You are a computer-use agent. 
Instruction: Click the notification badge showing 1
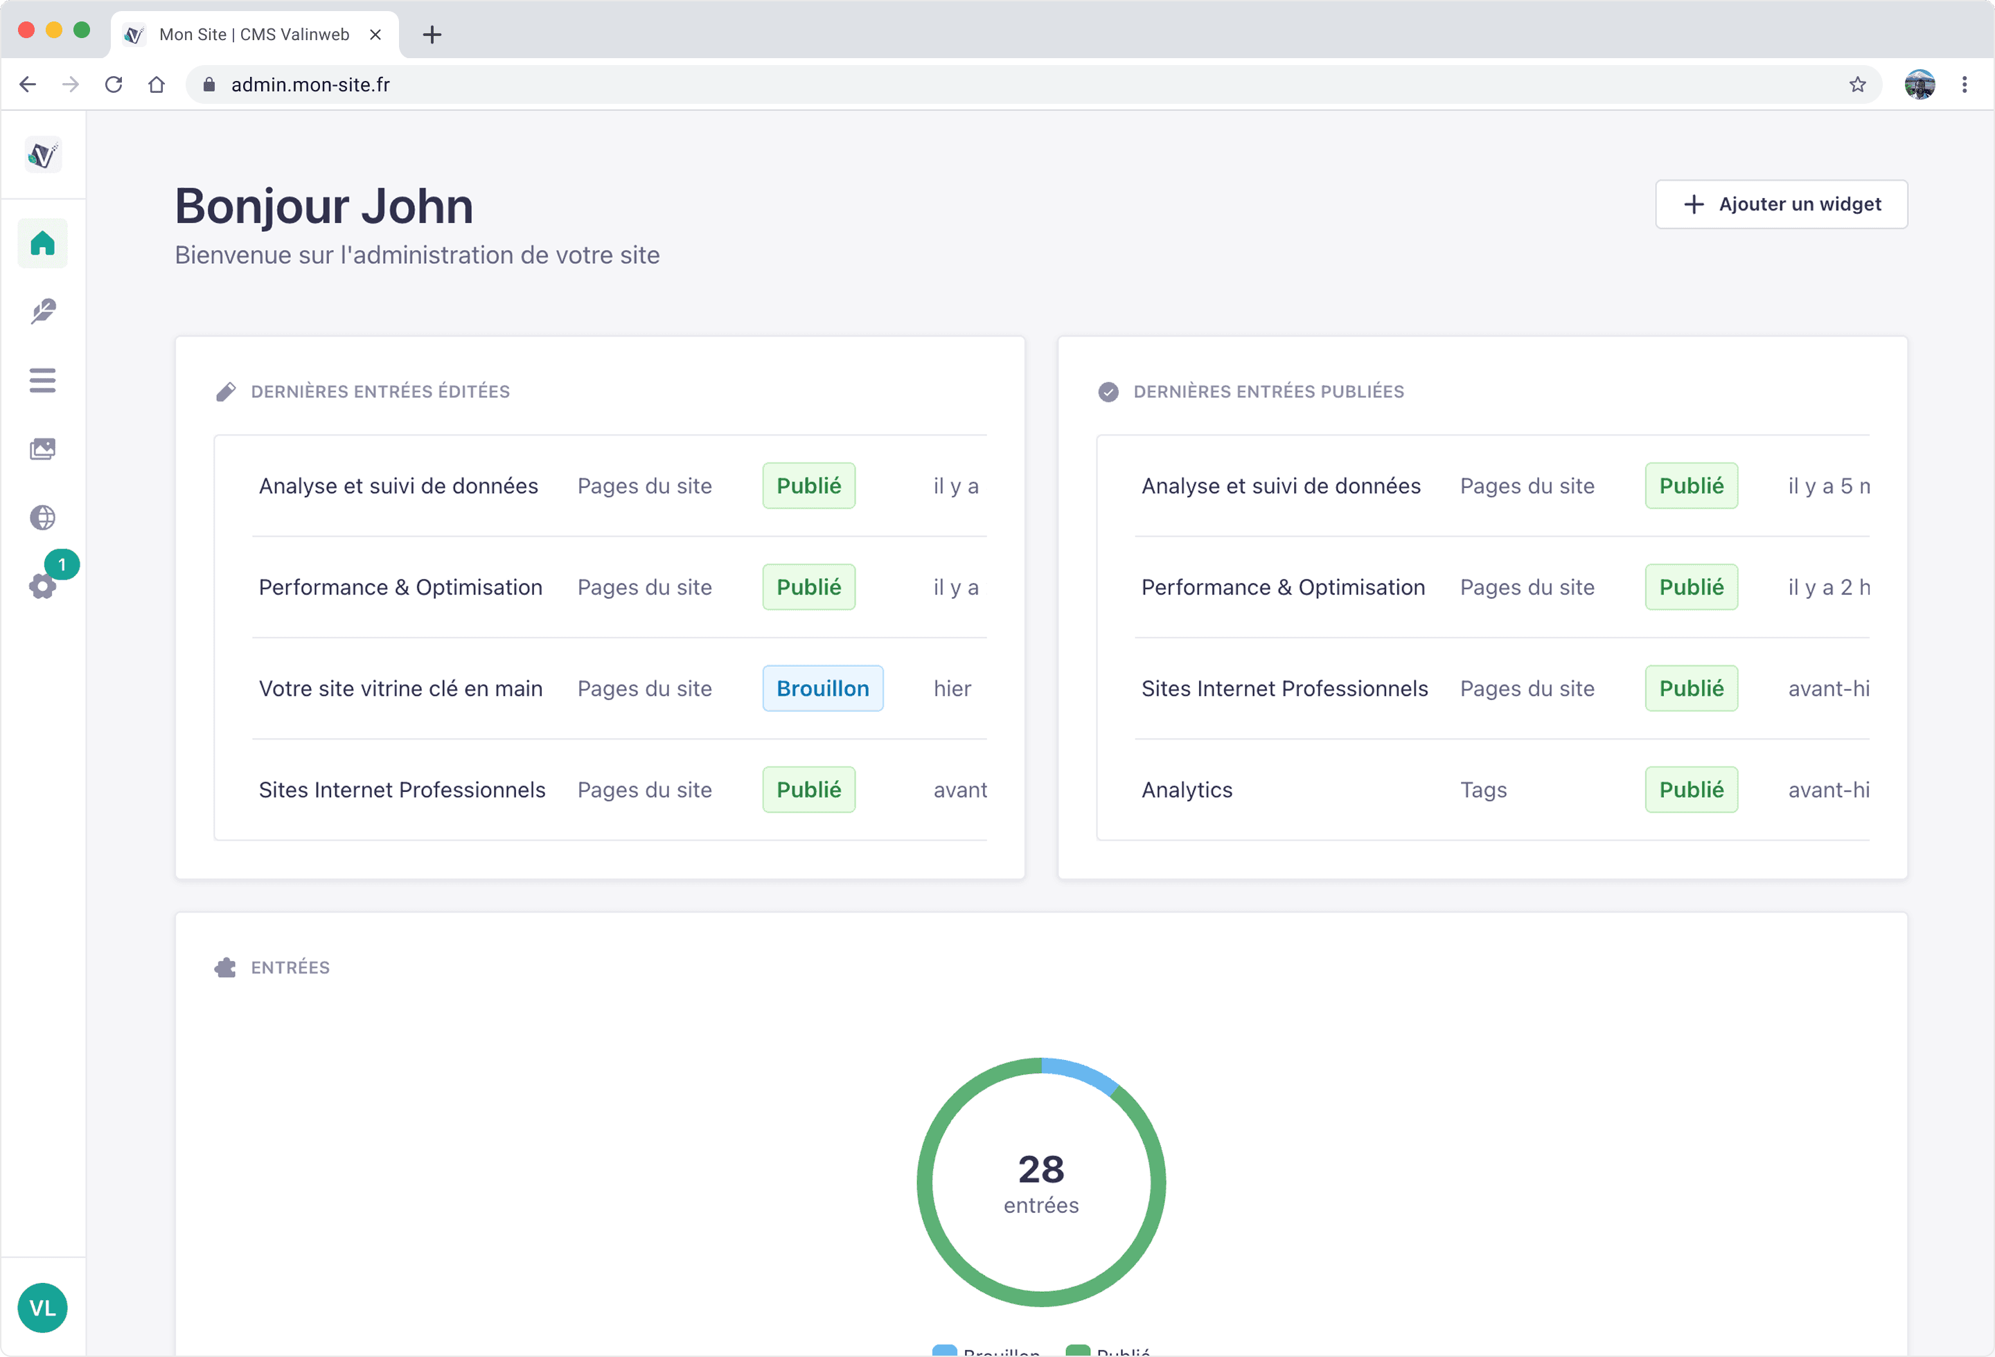[x=62, y=564]
